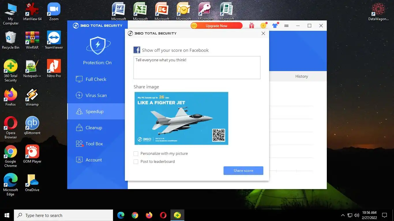Click Google Chrome desktop icon
Viewport: 394px width, 221px height.
(11, 156)
